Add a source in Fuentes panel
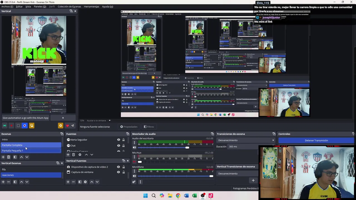The height and width of the screenshot is (200, 356). click(68, 154)
